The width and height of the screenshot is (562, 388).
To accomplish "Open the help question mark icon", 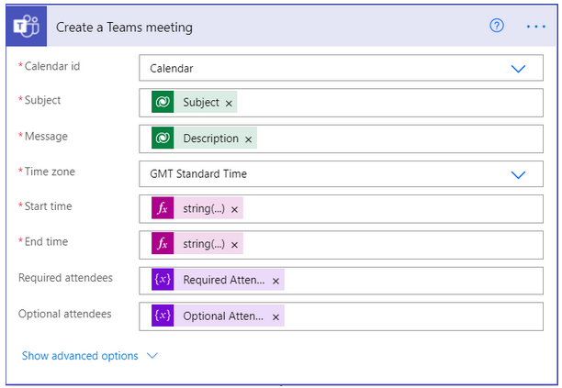I will coord(497,26).
